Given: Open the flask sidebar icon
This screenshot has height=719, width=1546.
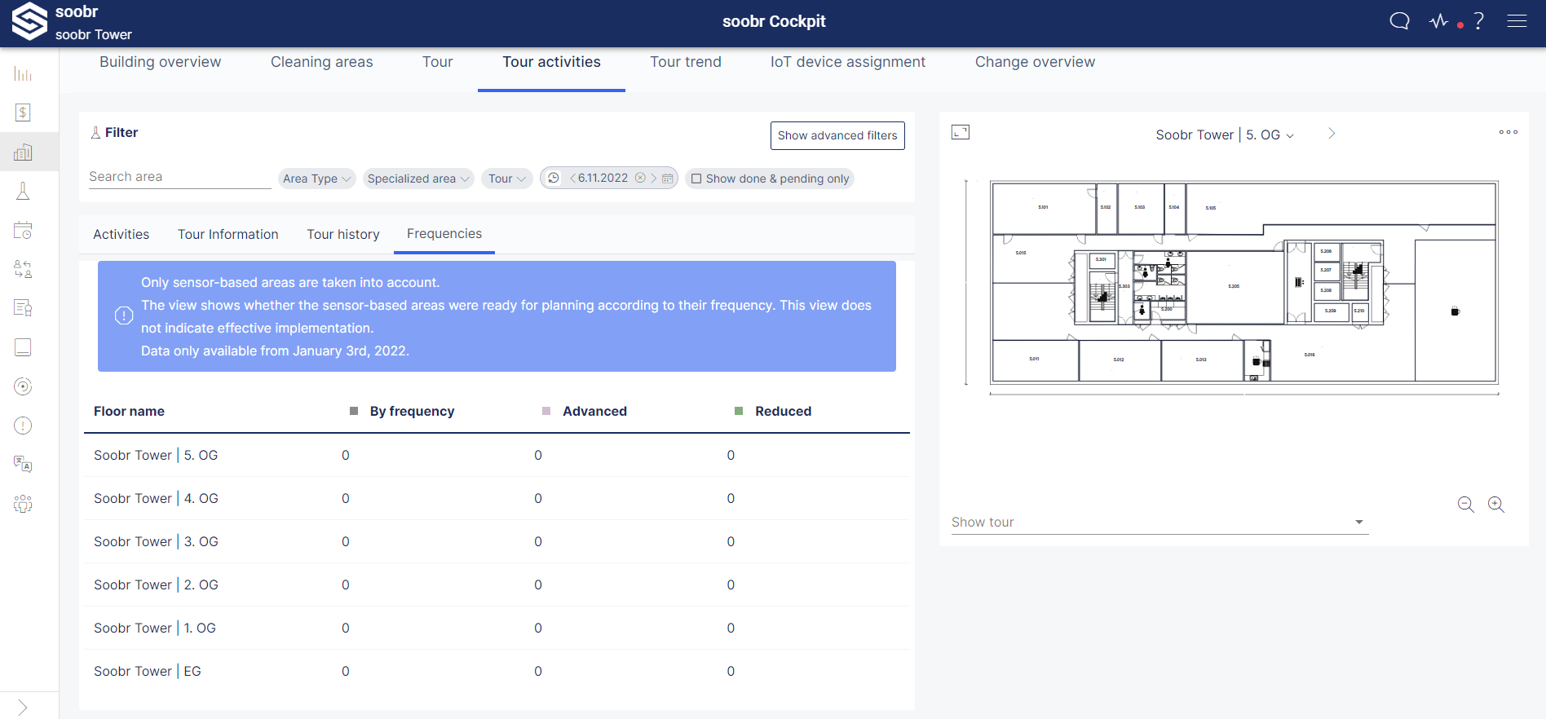Looking at the screenshot, I should pos(23,192).
